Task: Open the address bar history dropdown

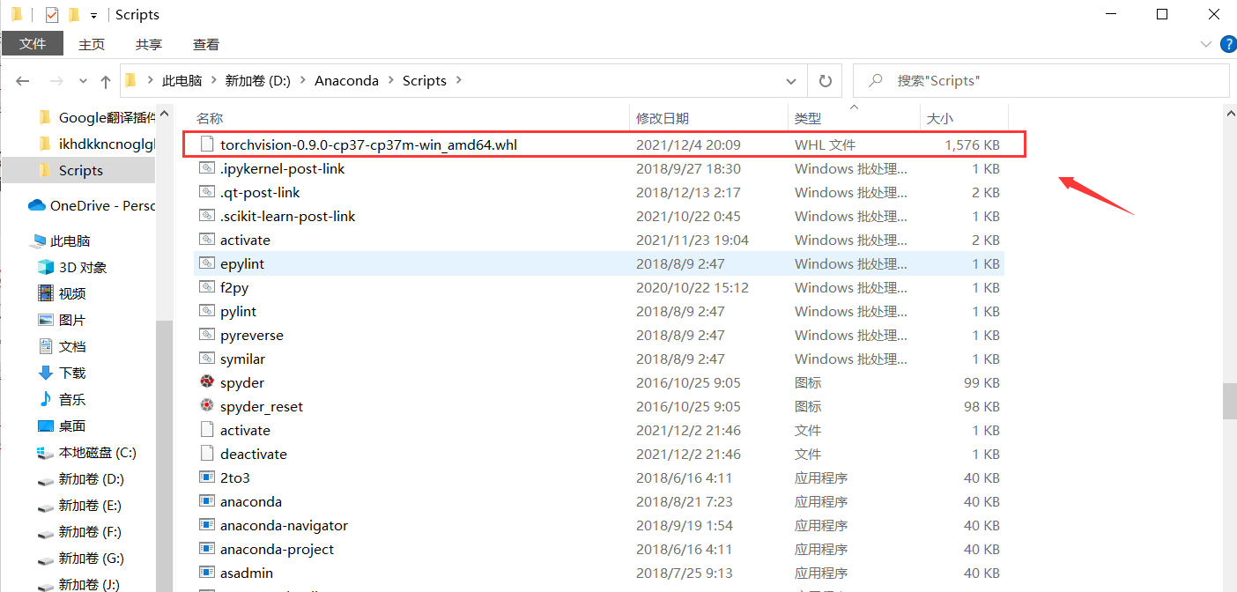Action: pyautogui.click(x=790, y=80)
